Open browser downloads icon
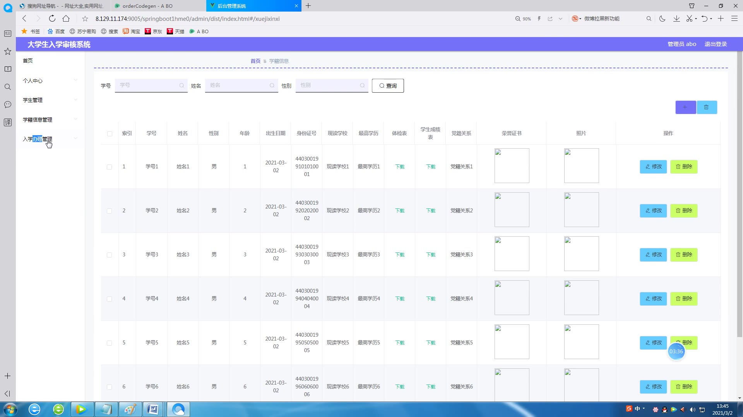Image resolution: width=743 pixels, height=417 pixels. [x=676, y=19]
